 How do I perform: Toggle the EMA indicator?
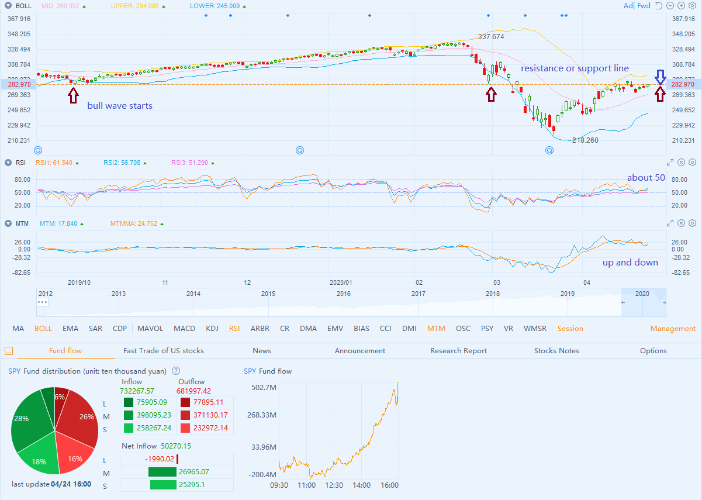pyautogui.click(x=70, y=329)
